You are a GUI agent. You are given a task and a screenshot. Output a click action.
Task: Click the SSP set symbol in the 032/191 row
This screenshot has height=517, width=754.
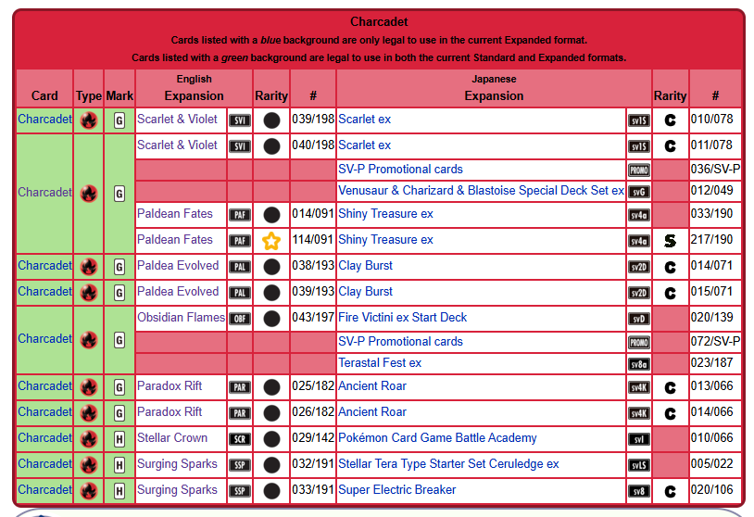240,465
